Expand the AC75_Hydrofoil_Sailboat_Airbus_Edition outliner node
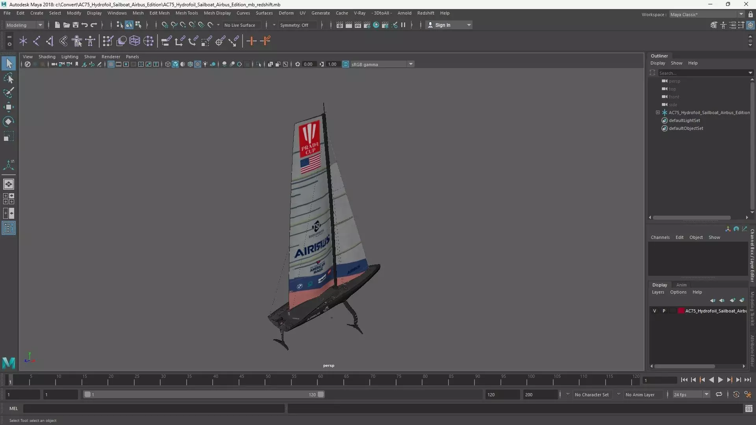The height and width of the screenshot is (425, 756). click(658, 113)
